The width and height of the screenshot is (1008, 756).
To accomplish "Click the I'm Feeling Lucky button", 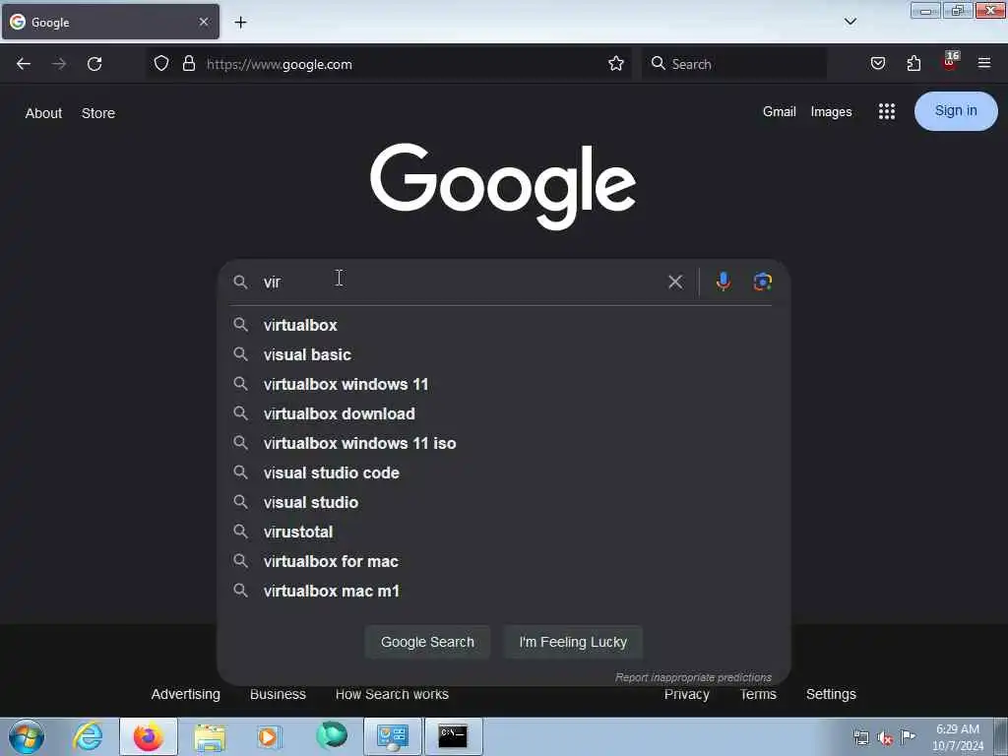I will [573, 642].
